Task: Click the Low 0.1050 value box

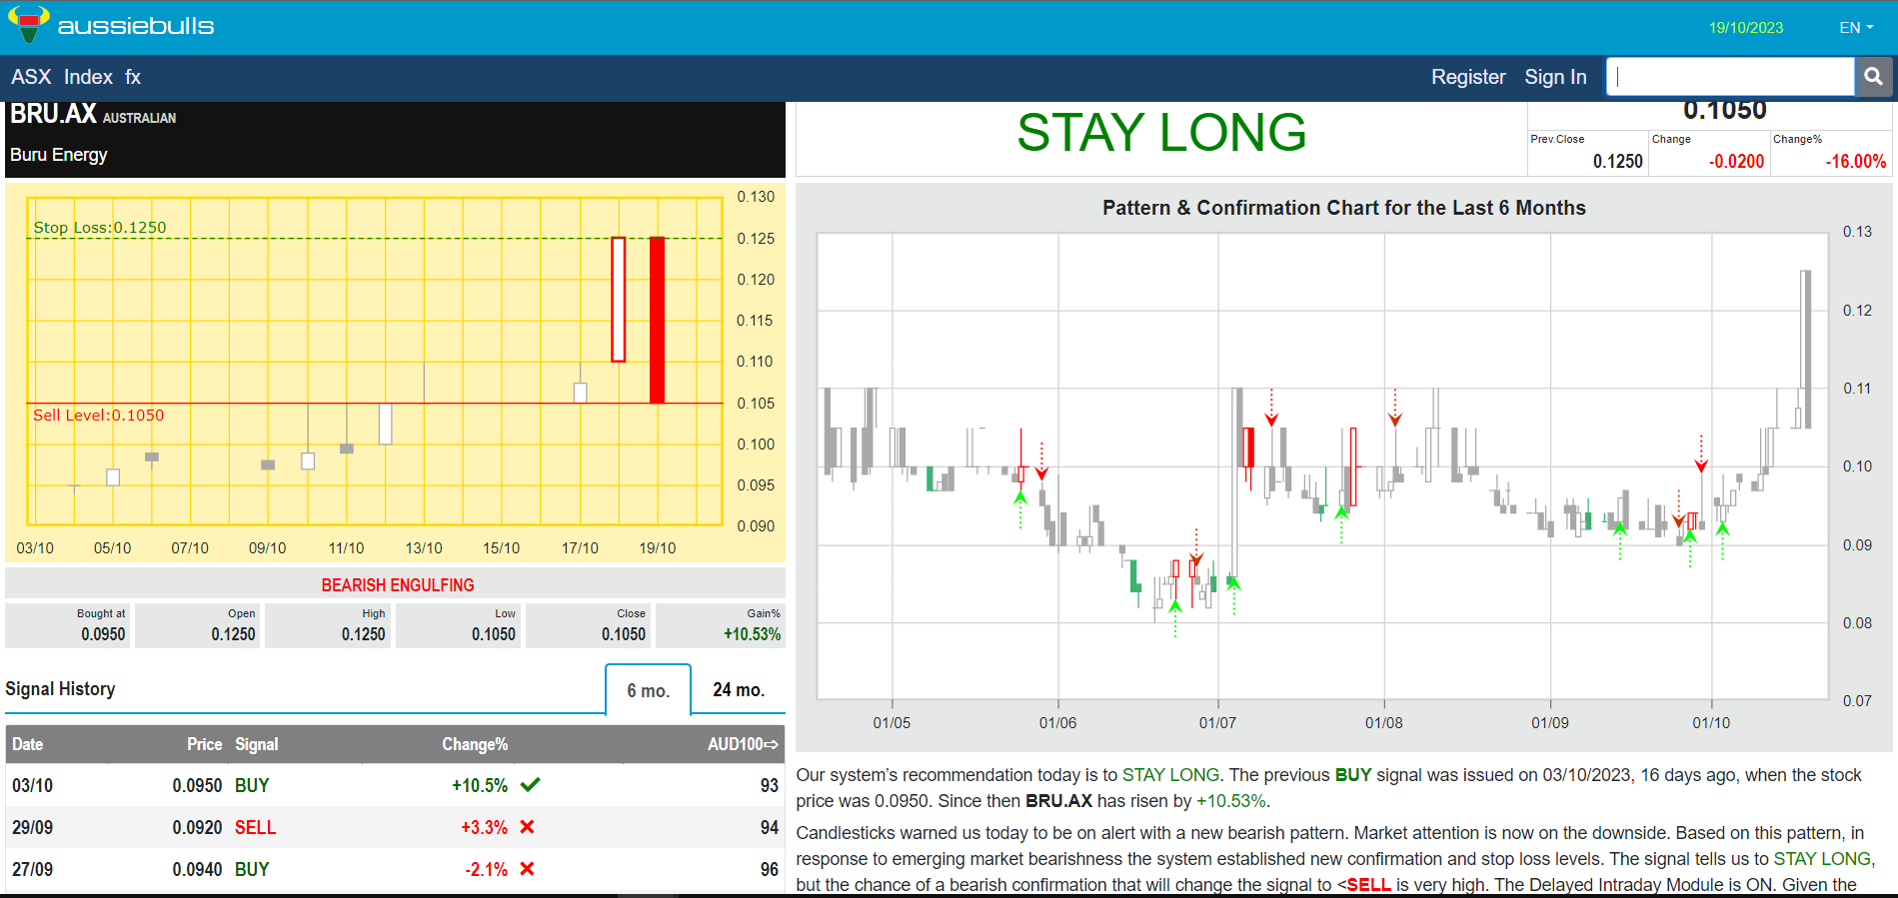Action: click(459, 625)
